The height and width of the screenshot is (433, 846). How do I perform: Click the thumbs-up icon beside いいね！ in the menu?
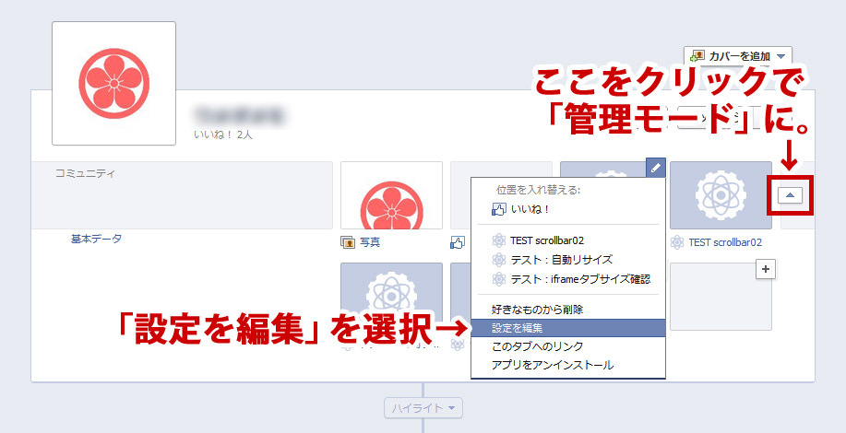click(x=498, y=209)
